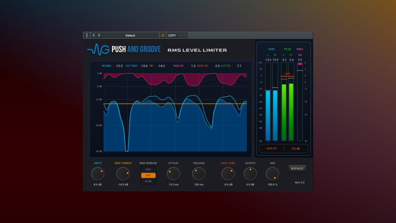
Task: Click the PEAK left channel meter
Action: click(284, 102)
